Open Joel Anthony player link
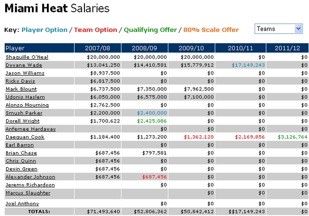This screenshot has height=216, width=309. pos(22,204)
